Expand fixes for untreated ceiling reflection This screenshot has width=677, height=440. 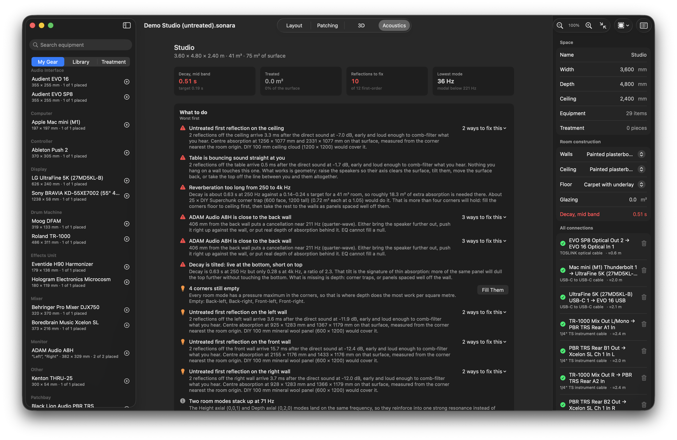[484, 128]
